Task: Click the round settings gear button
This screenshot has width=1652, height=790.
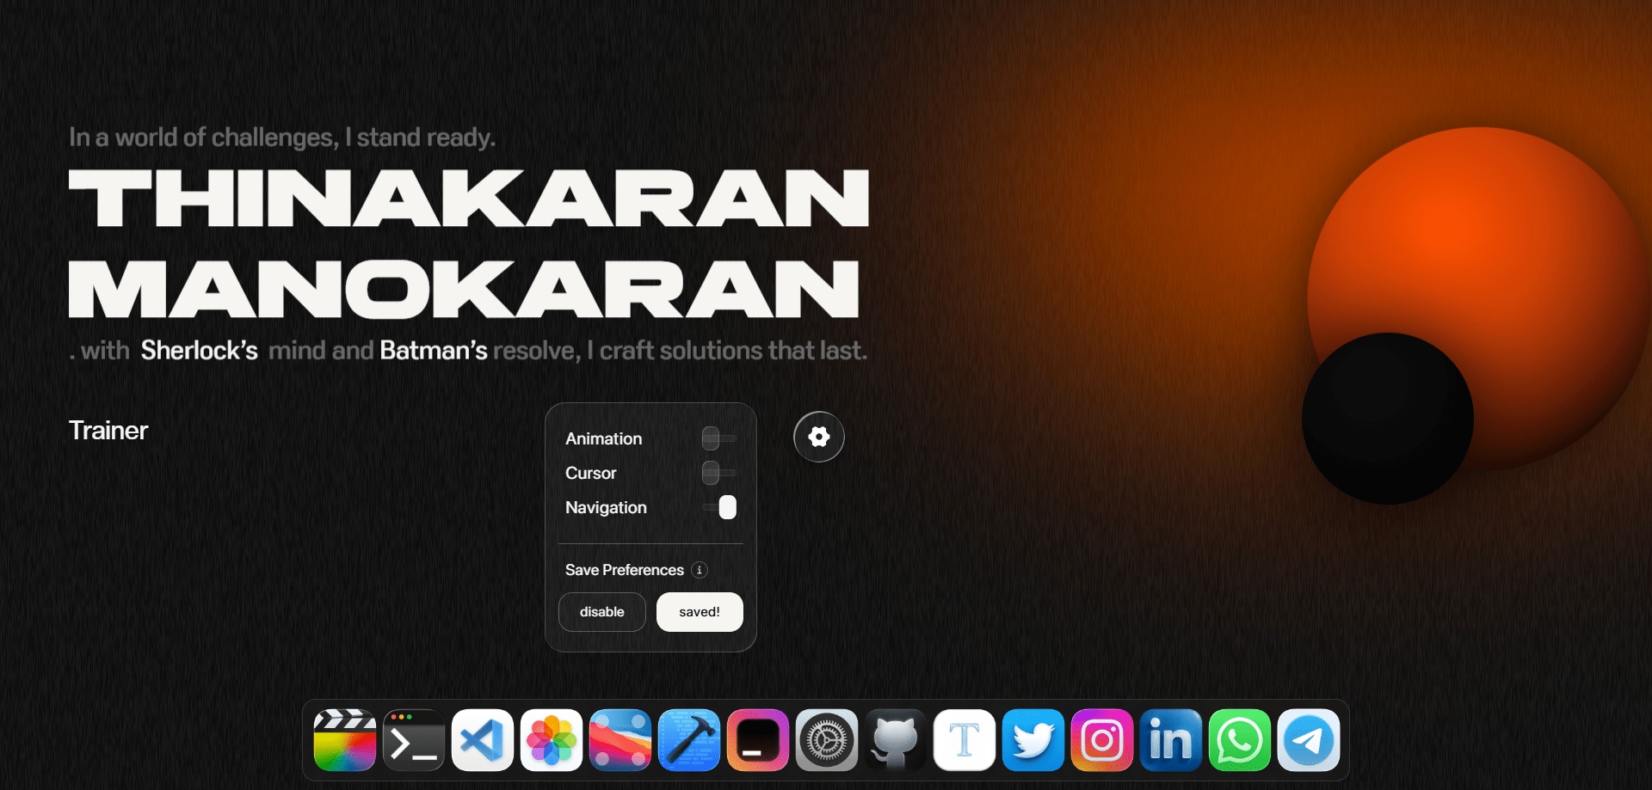Action: click(819, 437)
